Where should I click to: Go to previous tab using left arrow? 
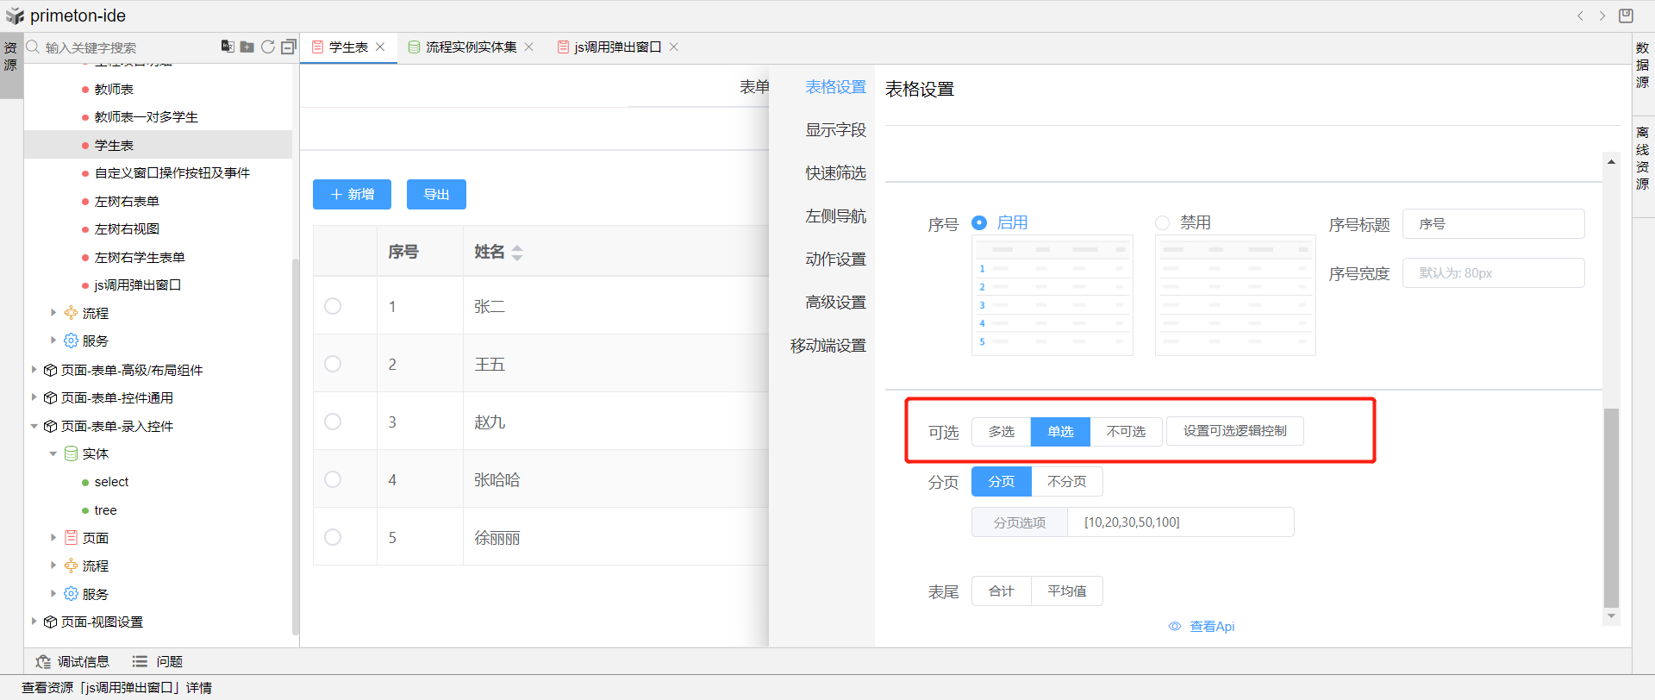pyautogui.click(x=1580, y=16)
